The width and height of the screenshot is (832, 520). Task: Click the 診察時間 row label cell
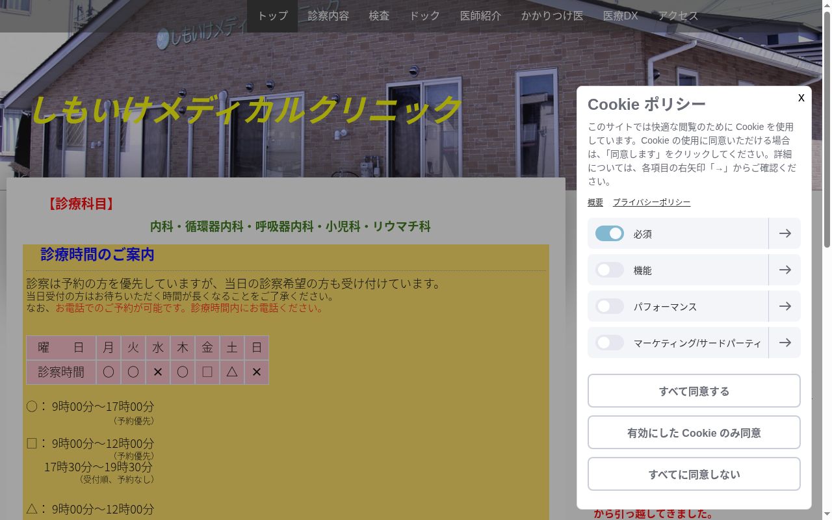(61, 372)
